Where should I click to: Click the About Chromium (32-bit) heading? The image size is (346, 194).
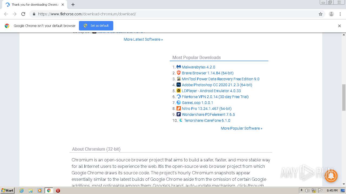tap(96, 149)
